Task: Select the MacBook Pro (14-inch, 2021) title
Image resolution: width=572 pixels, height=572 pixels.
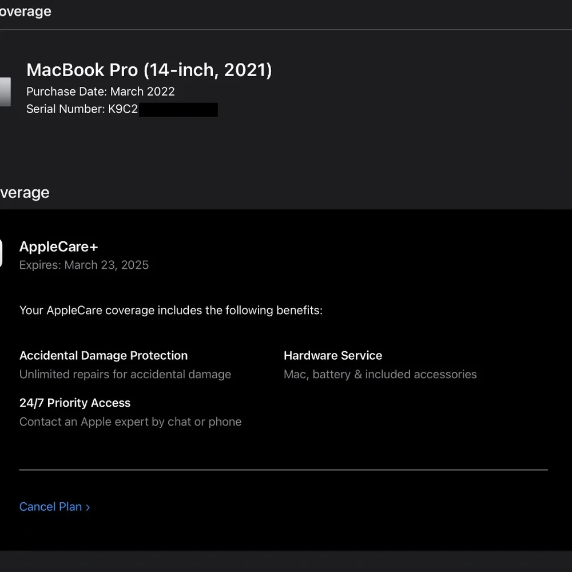Action: (x=149, y=70)
